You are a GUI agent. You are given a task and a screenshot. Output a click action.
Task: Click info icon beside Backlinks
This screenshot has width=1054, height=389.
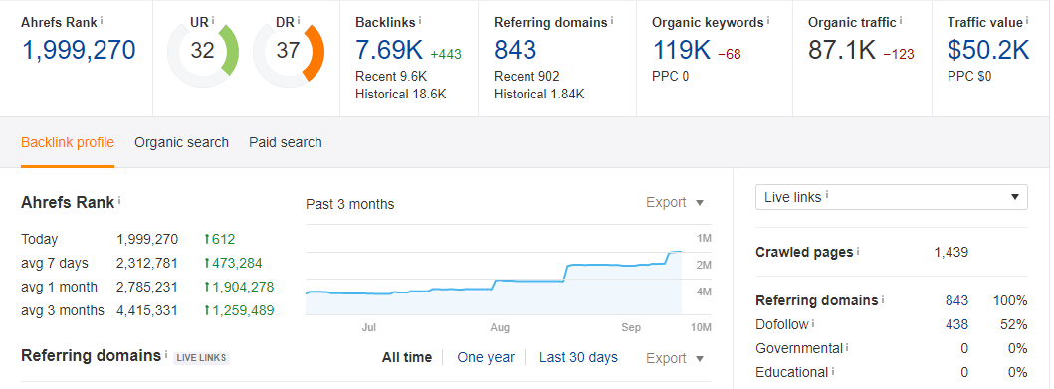tap(419, 20)
